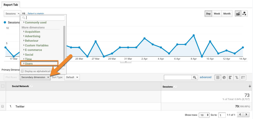Switch to motion chart view
253x119 pixels.
coord(244,14)
